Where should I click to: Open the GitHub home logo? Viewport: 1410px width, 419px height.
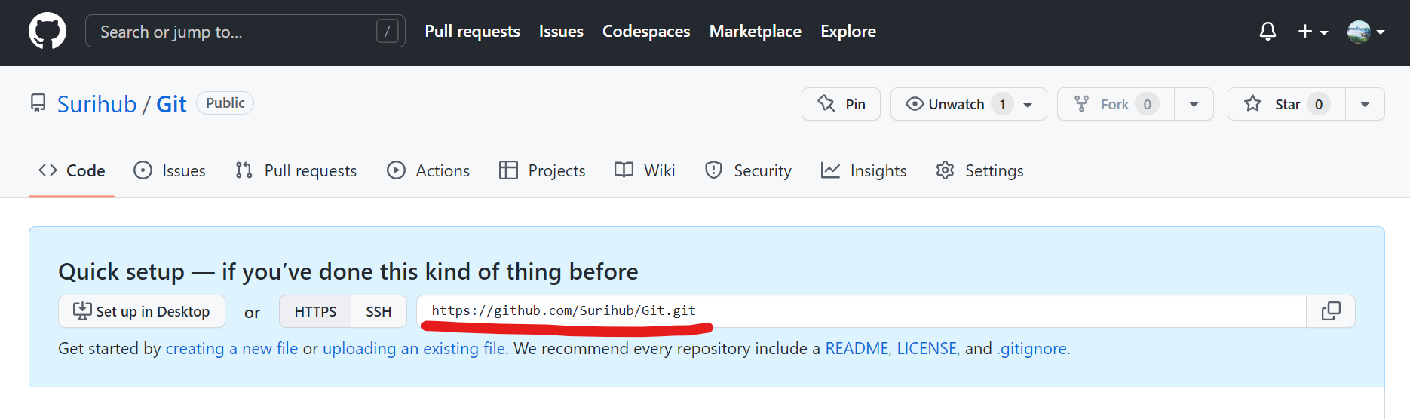(x=48, y=31)
